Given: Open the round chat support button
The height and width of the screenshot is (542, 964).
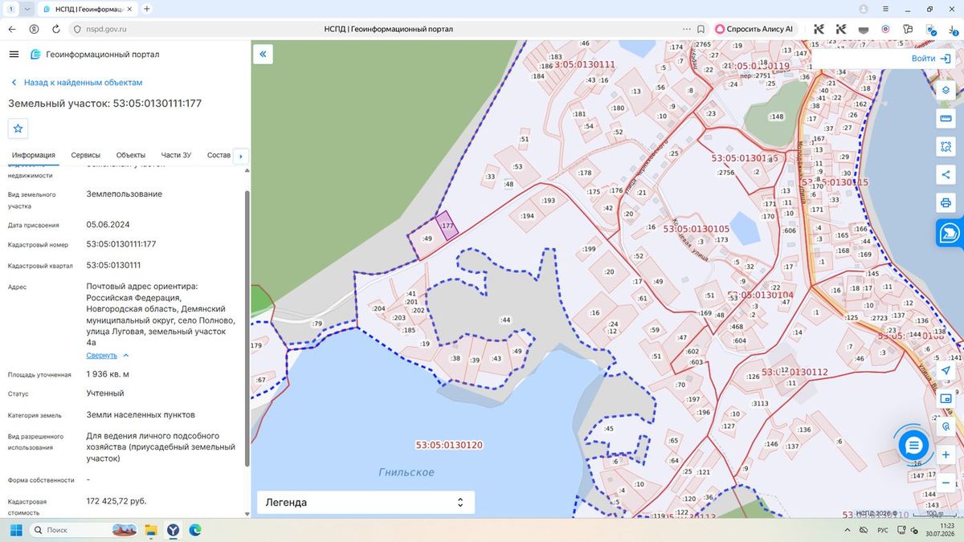Looking at the screenshot, I should 913,444.
